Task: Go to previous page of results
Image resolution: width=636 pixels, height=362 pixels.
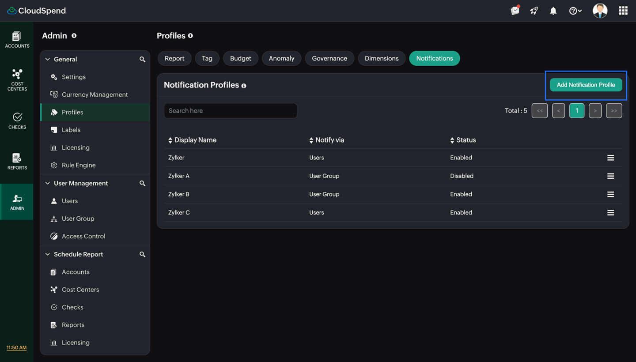Action: (558, 111)
